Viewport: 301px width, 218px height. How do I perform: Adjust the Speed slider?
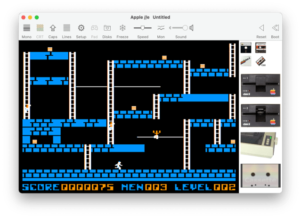point(142,28)
